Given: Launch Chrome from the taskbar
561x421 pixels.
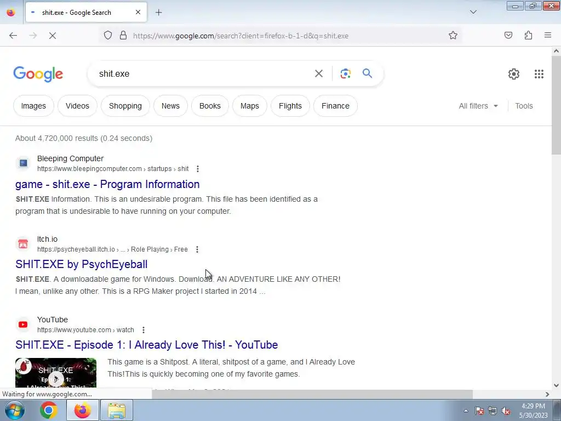Looking at the screenshot, I should 49,410.
